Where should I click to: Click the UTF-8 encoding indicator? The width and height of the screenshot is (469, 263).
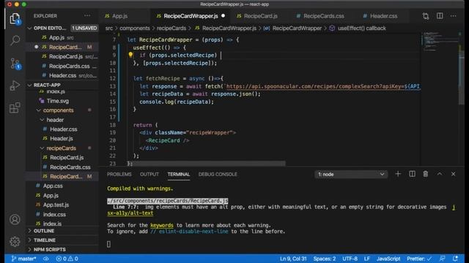pyautogui.click(x=350, y=259)
